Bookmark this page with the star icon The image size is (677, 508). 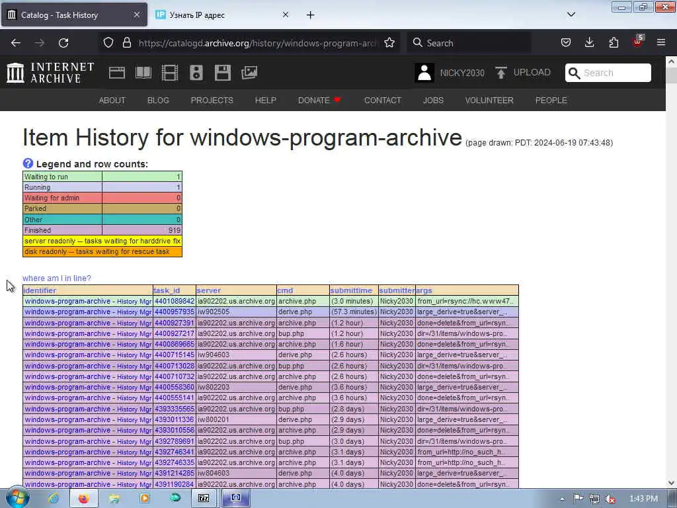389,43
